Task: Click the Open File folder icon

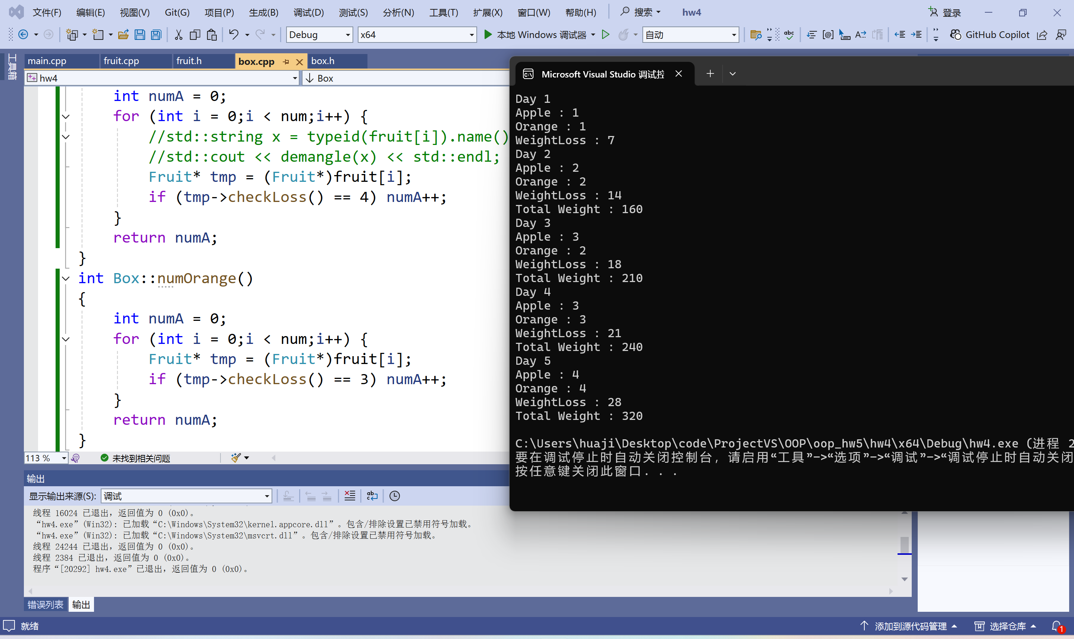Action: pyautogui.click(x=123, y=35)
